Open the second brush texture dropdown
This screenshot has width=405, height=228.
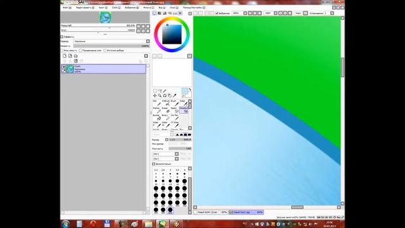[x=177, y=159]
